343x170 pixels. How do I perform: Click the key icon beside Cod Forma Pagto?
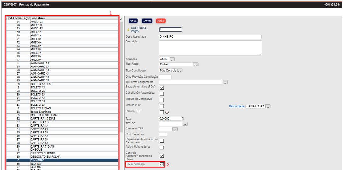tap(128, 30)
